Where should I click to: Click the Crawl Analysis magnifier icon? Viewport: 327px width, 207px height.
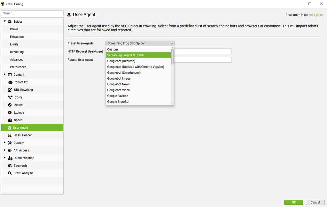tap(10, 173)
